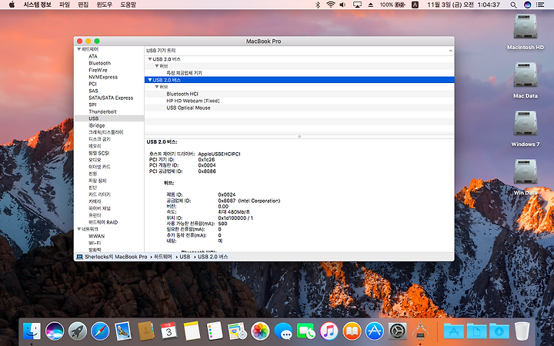
Task: Select iBridge in hardware sidebar
Action: tap(96, 125)
